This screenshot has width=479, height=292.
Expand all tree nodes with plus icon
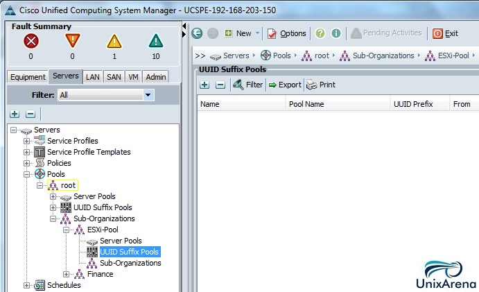coord(15,114)
